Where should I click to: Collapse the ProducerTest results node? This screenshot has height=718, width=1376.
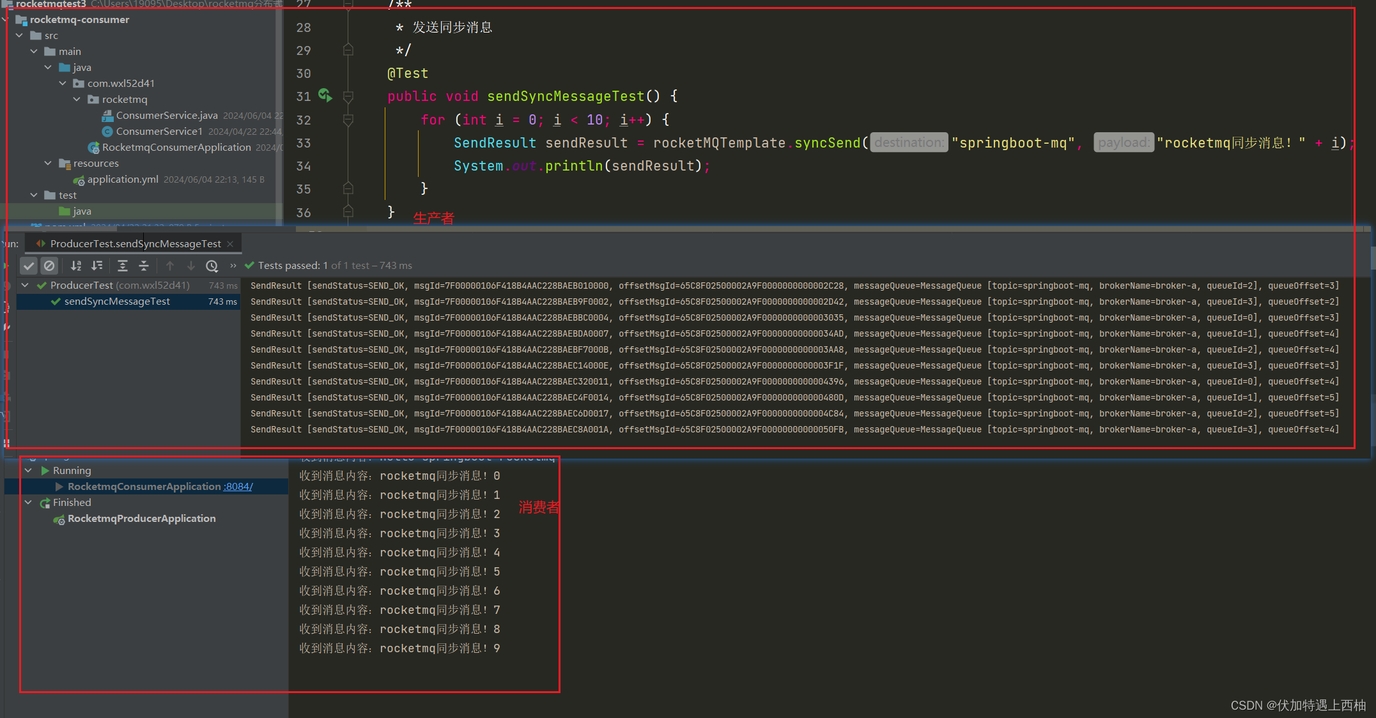pyautogui.click(x=25, y=286)
